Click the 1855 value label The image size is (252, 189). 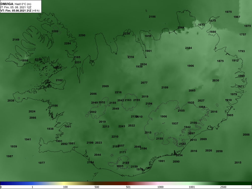[x=148, y=36]
